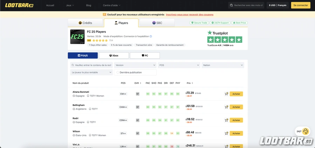Click the Wilson player name
This screenshot has width=315, height=148.
(76, 132)
